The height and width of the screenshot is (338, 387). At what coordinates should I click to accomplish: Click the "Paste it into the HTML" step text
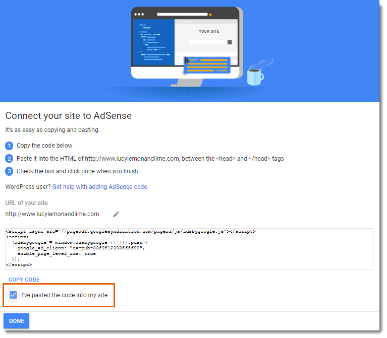[x=150, y=159]
